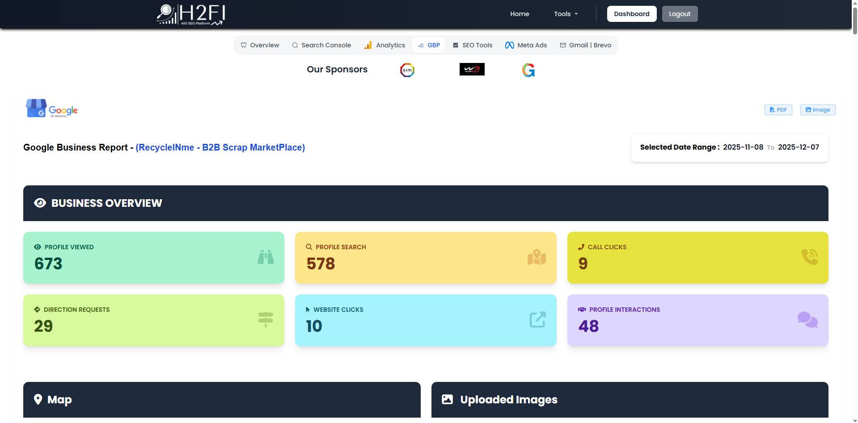Click the SIM sponsor logo
The height and width of the screenshot is (423, 858).
407,70
